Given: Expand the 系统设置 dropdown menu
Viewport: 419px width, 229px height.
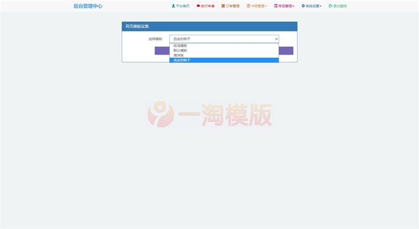Looking at the screenshot, I should pyautogui.click(x=312, y=6).
